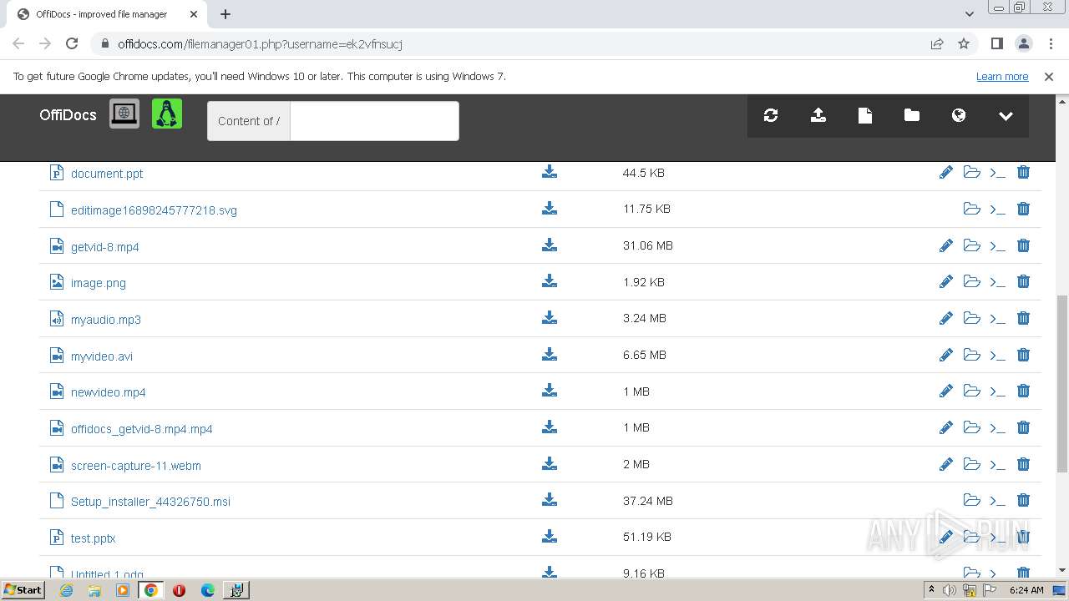Show hidden system tray icons
Viewport: 1069px width, 601px height.
pyautogui.click(x=931, y=589)
